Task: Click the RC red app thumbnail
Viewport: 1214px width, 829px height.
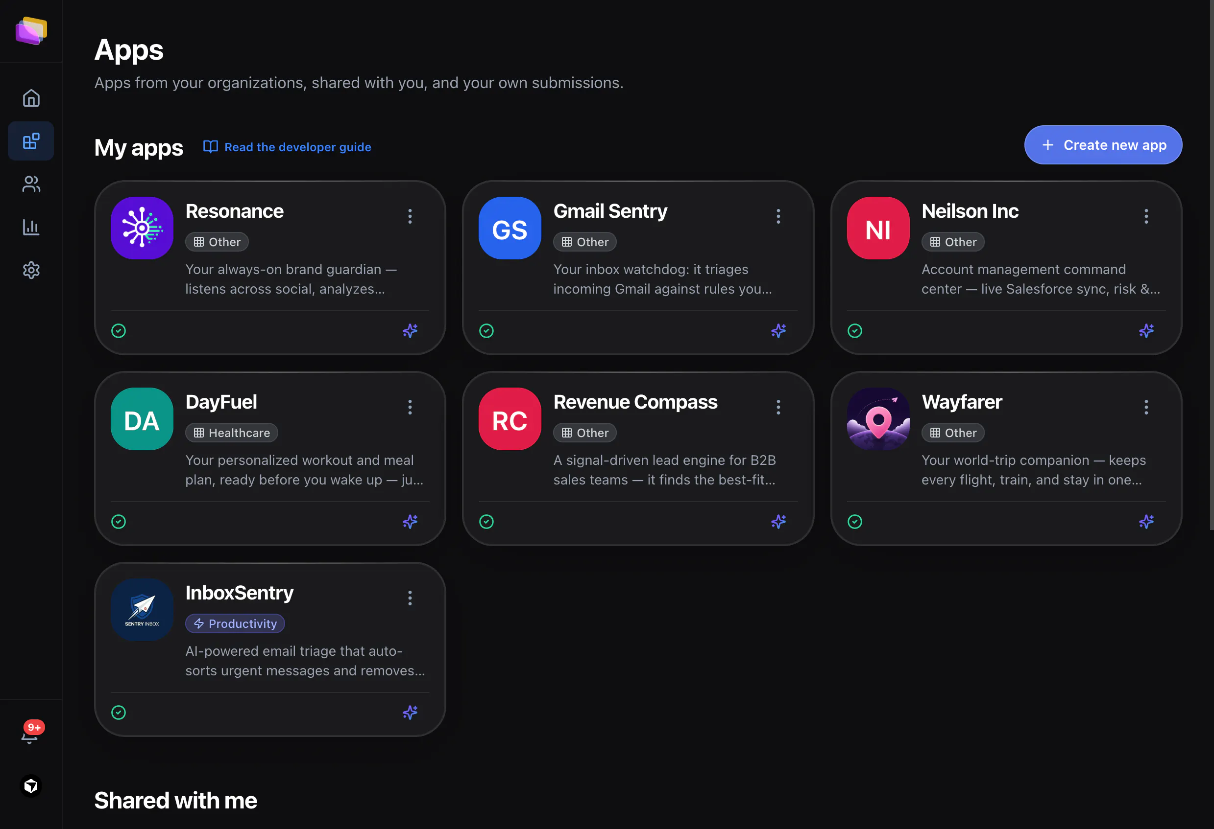Action: pyautogui.click(x=510, y=419)
